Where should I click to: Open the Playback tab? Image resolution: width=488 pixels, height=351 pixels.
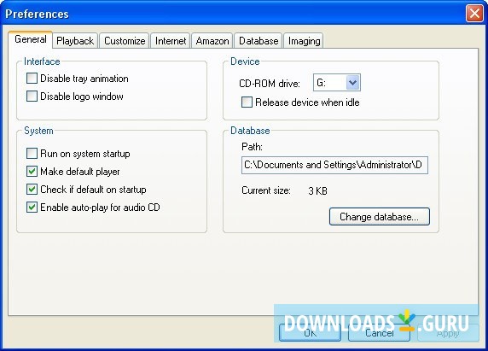(x=75, y=41)
